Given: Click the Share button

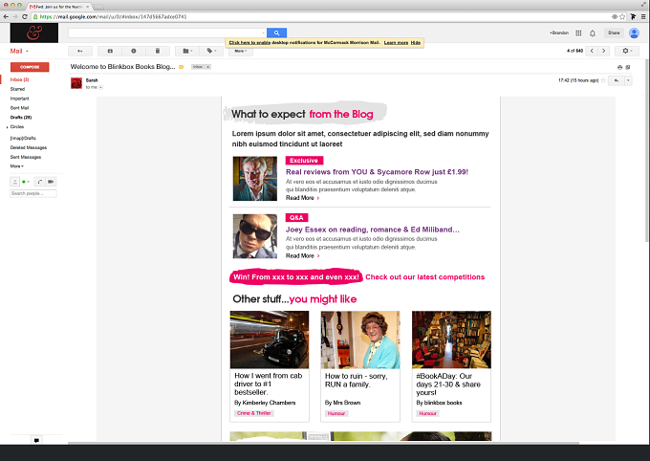Looking at the screenshot, I should pos(614,33).
